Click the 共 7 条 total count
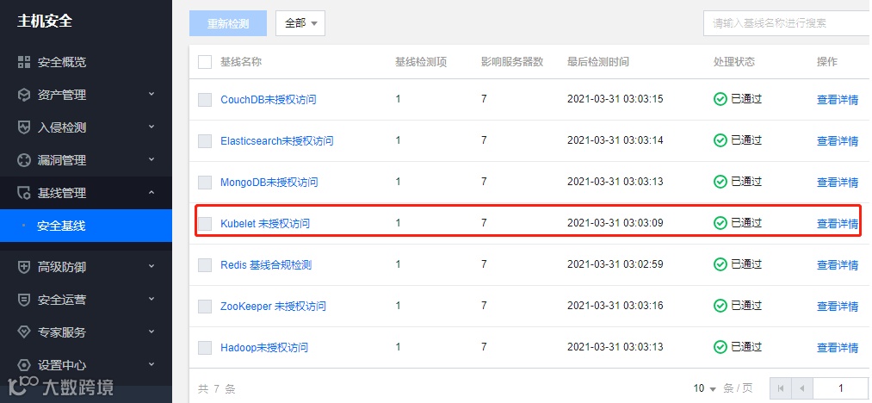Screen dimensions: 872x403 (x=217, y=388)
